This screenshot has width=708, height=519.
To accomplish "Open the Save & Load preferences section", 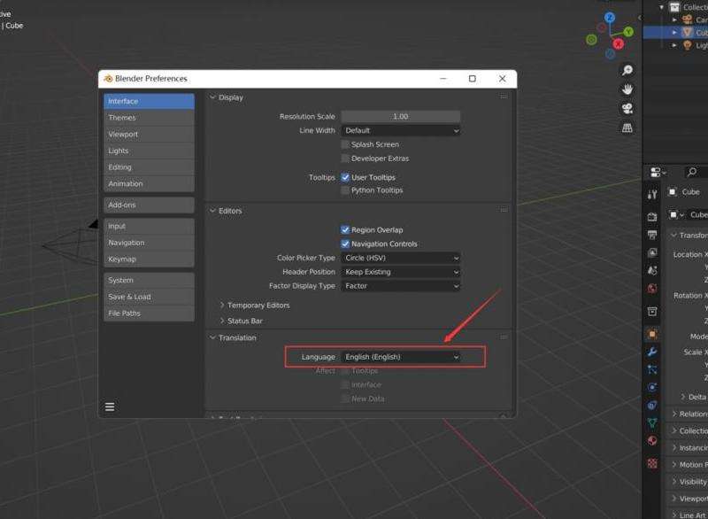I will pyautogui.click(x=149, y=297).
